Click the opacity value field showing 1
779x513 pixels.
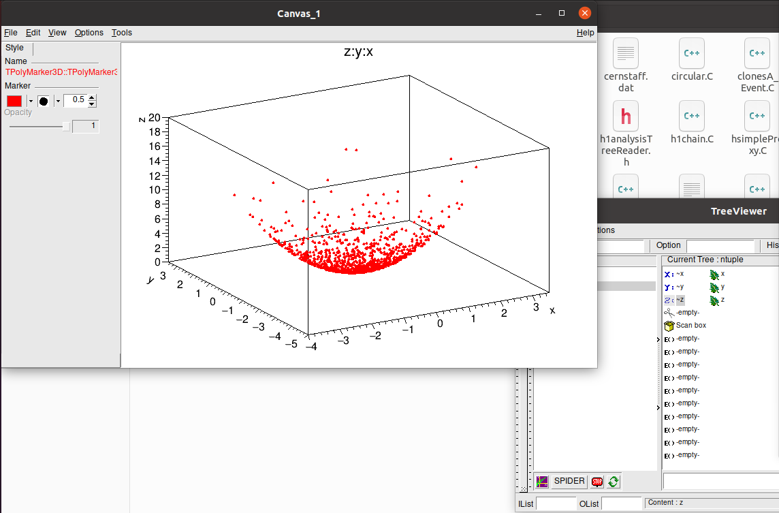[x=85, y=126]
